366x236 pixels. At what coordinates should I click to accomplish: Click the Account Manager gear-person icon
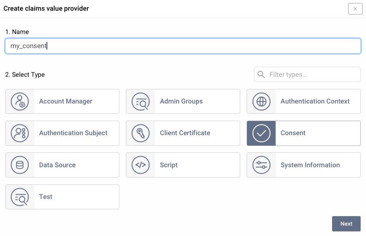[20, 101]
